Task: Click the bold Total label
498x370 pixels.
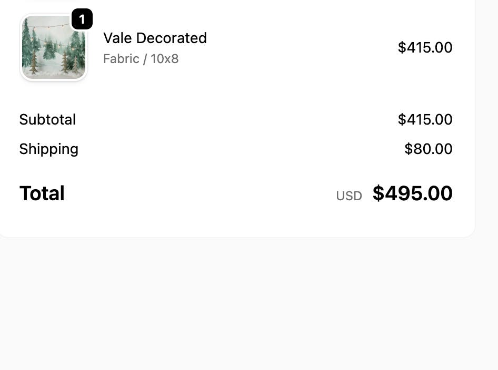Action: coord(42,193)
